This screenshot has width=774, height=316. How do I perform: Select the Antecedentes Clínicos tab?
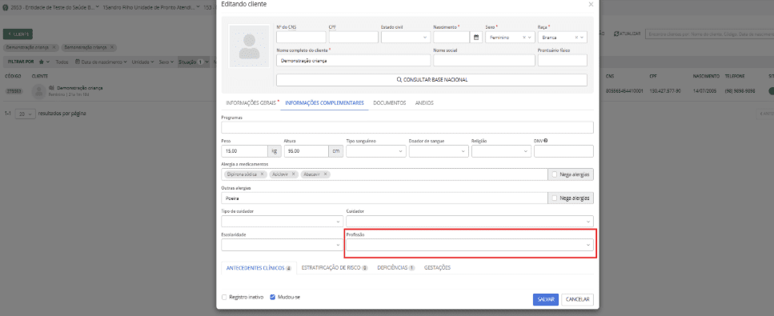(x=259, y=268)
